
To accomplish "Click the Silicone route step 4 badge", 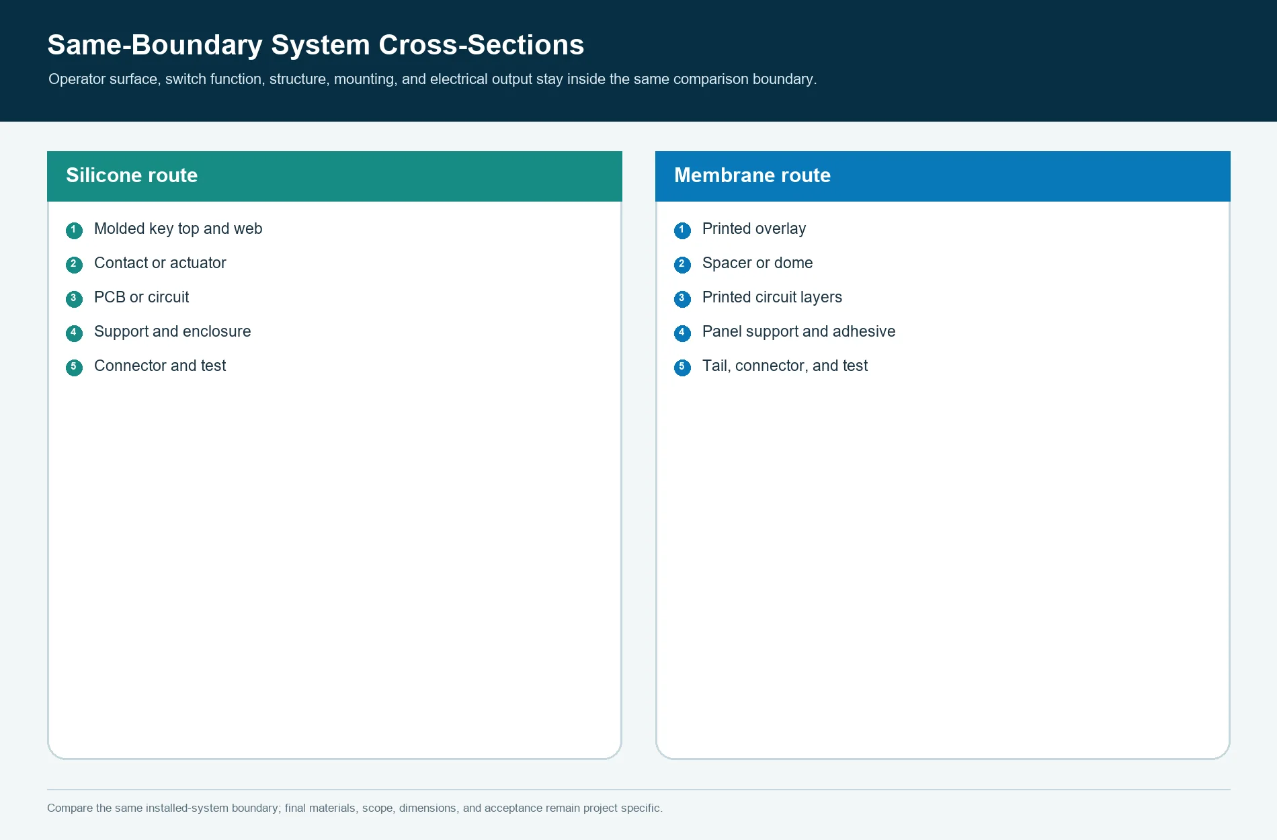I will tap(74, 333).
